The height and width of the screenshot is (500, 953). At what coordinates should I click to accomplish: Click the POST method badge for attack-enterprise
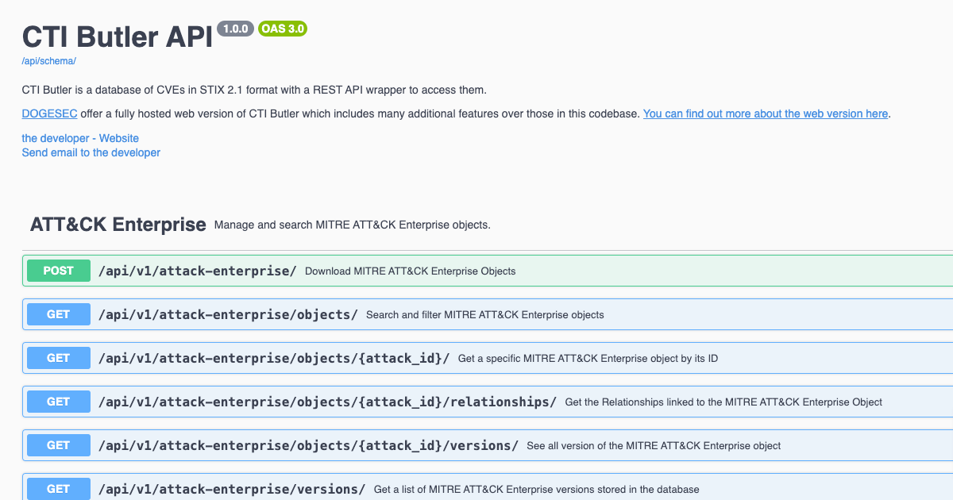click(59, 271)
